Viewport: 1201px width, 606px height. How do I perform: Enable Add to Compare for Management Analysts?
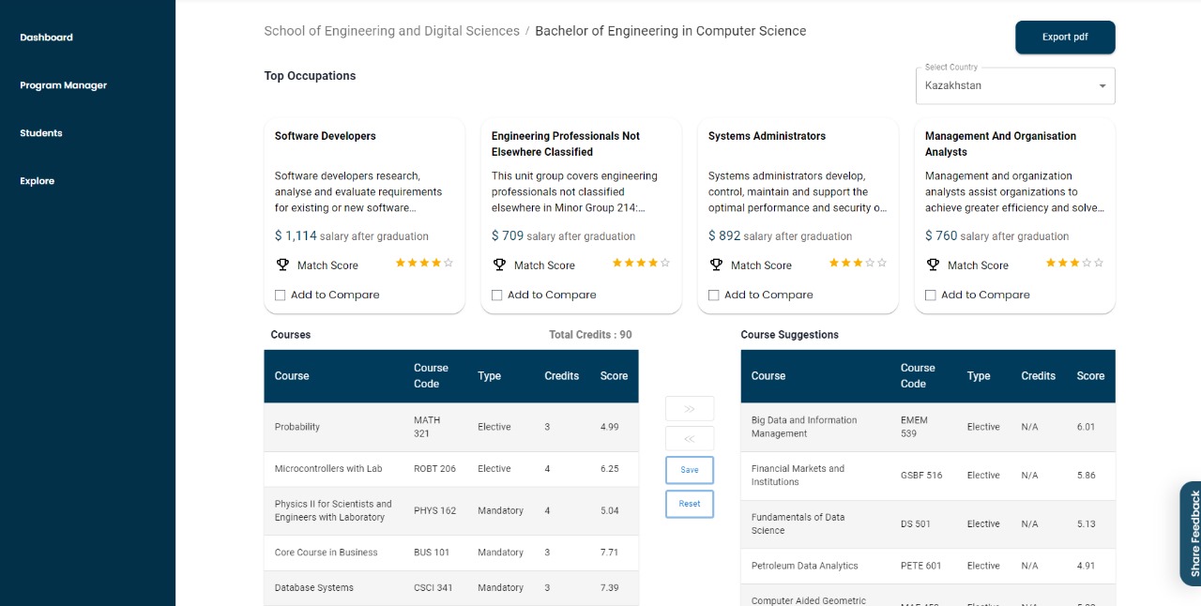pyautogui.click(x=931, y=295)
